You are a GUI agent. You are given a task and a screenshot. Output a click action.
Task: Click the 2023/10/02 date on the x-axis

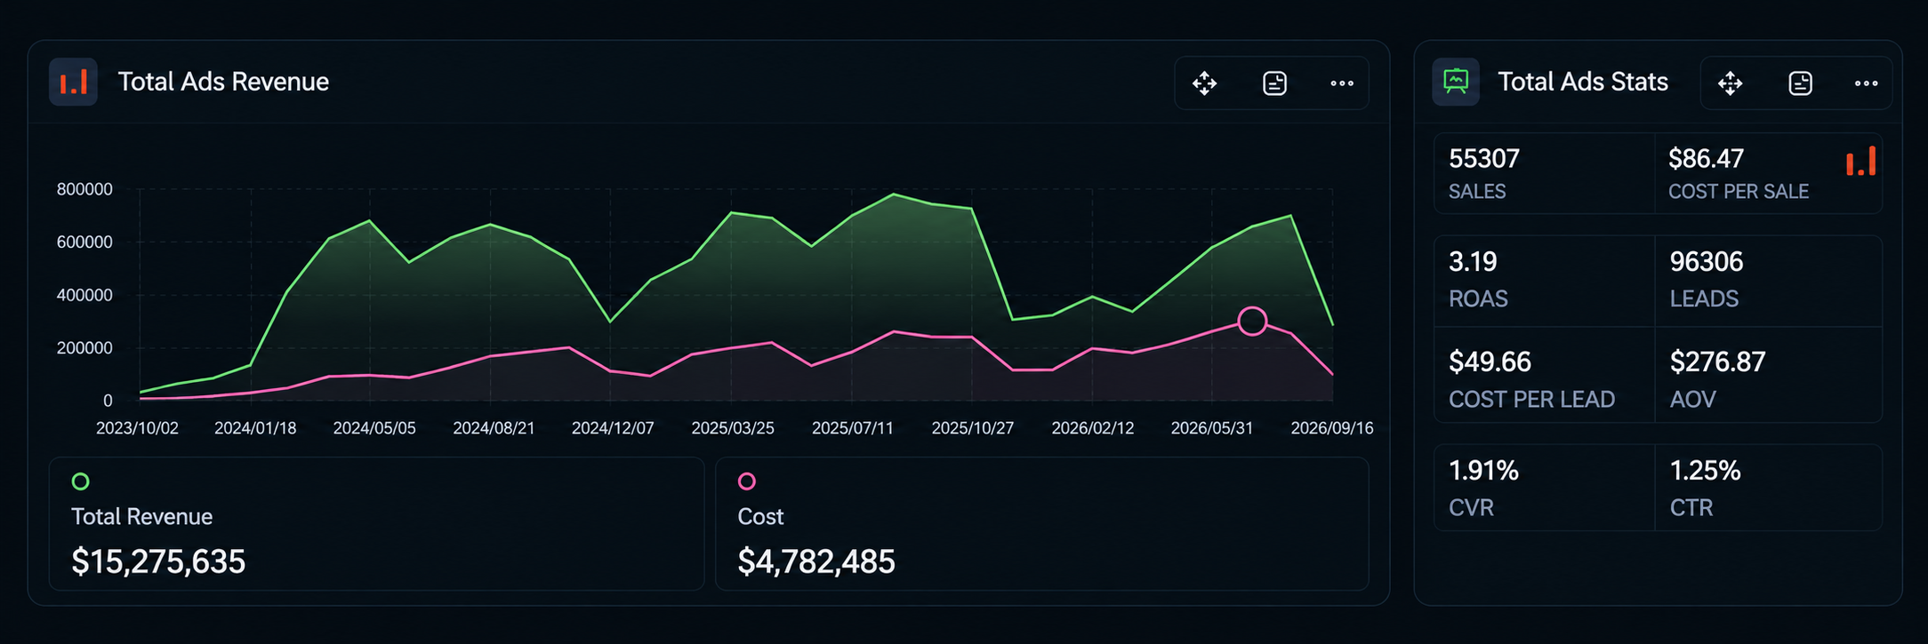tap(137, 428)
